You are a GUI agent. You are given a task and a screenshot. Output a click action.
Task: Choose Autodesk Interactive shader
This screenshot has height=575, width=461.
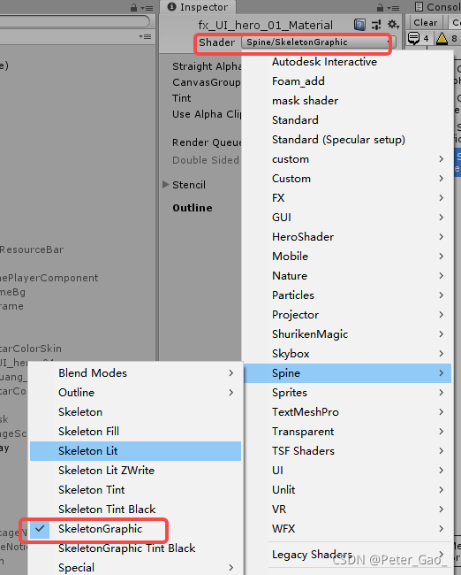[x=347, y=62]
